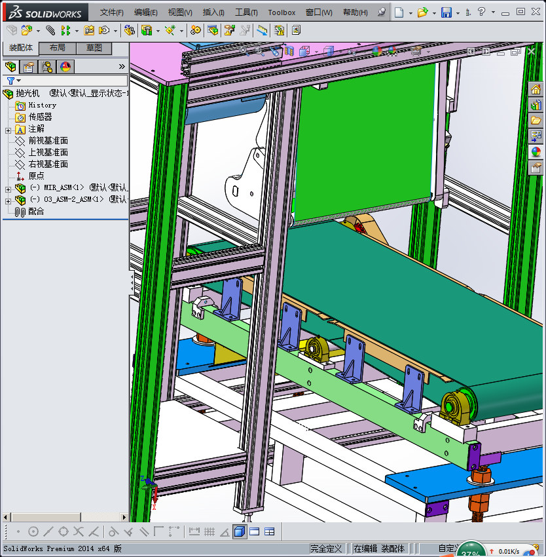Click the Section View icon in viewport
The height and width of the screenshot is (557, 546).
click(x=289, y=52)
